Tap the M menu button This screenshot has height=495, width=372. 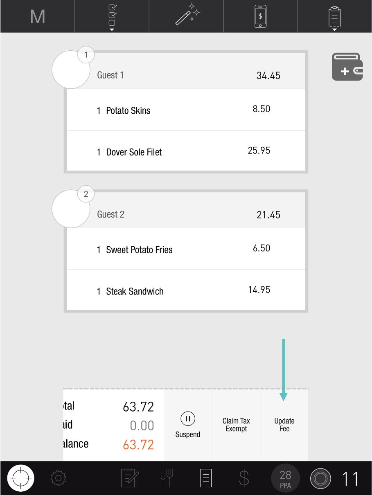pyautogui.click(x=37, y=16)
